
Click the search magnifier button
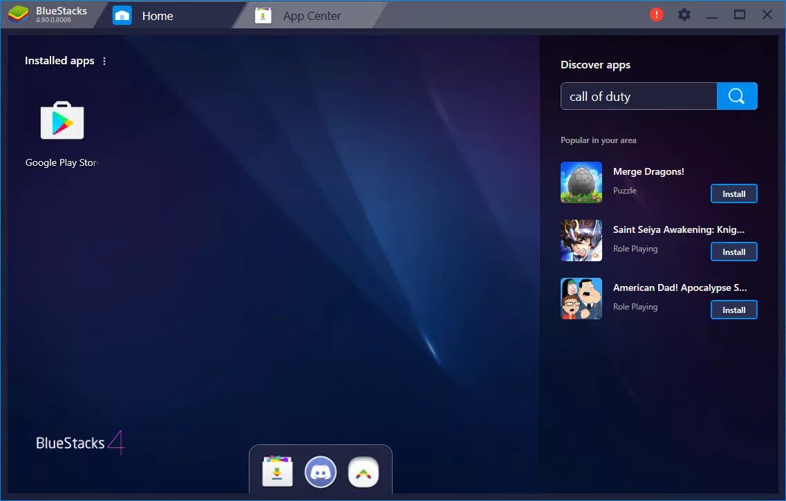pyautogui.click(x=737, y=96)
